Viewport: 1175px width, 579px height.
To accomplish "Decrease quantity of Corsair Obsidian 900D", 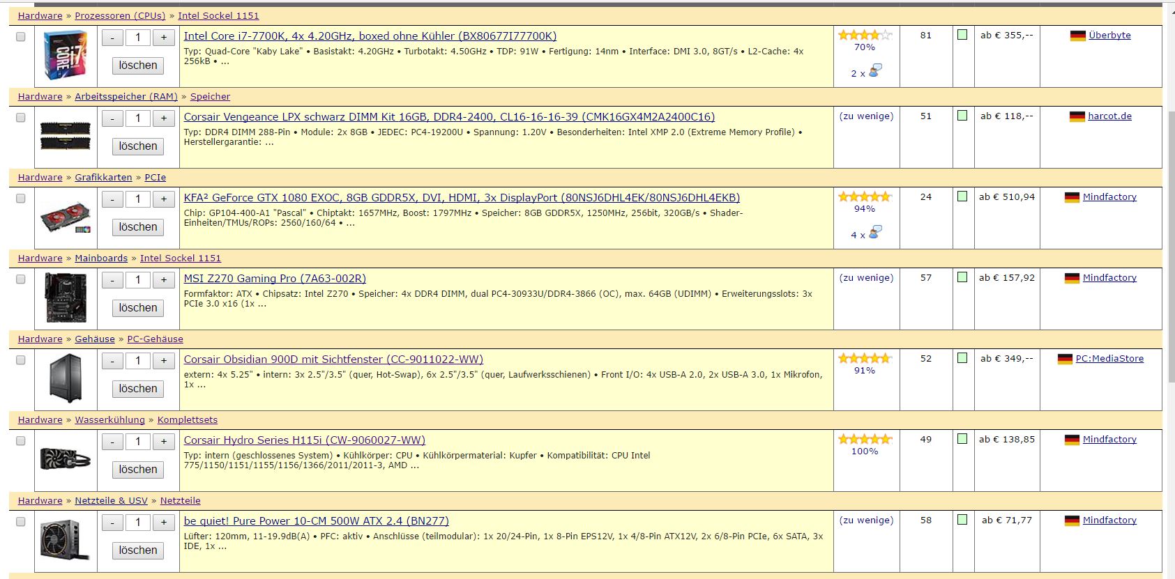I will pyautogui.click(x=113, y=361).
